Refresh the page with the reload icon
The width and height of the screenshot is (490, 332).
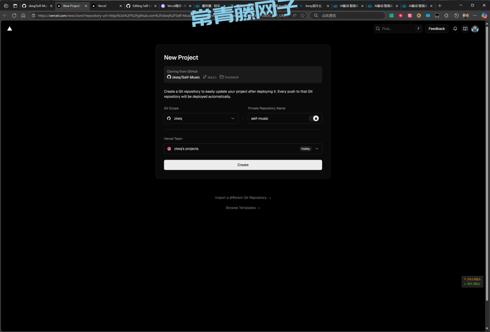tap(14, 15)
